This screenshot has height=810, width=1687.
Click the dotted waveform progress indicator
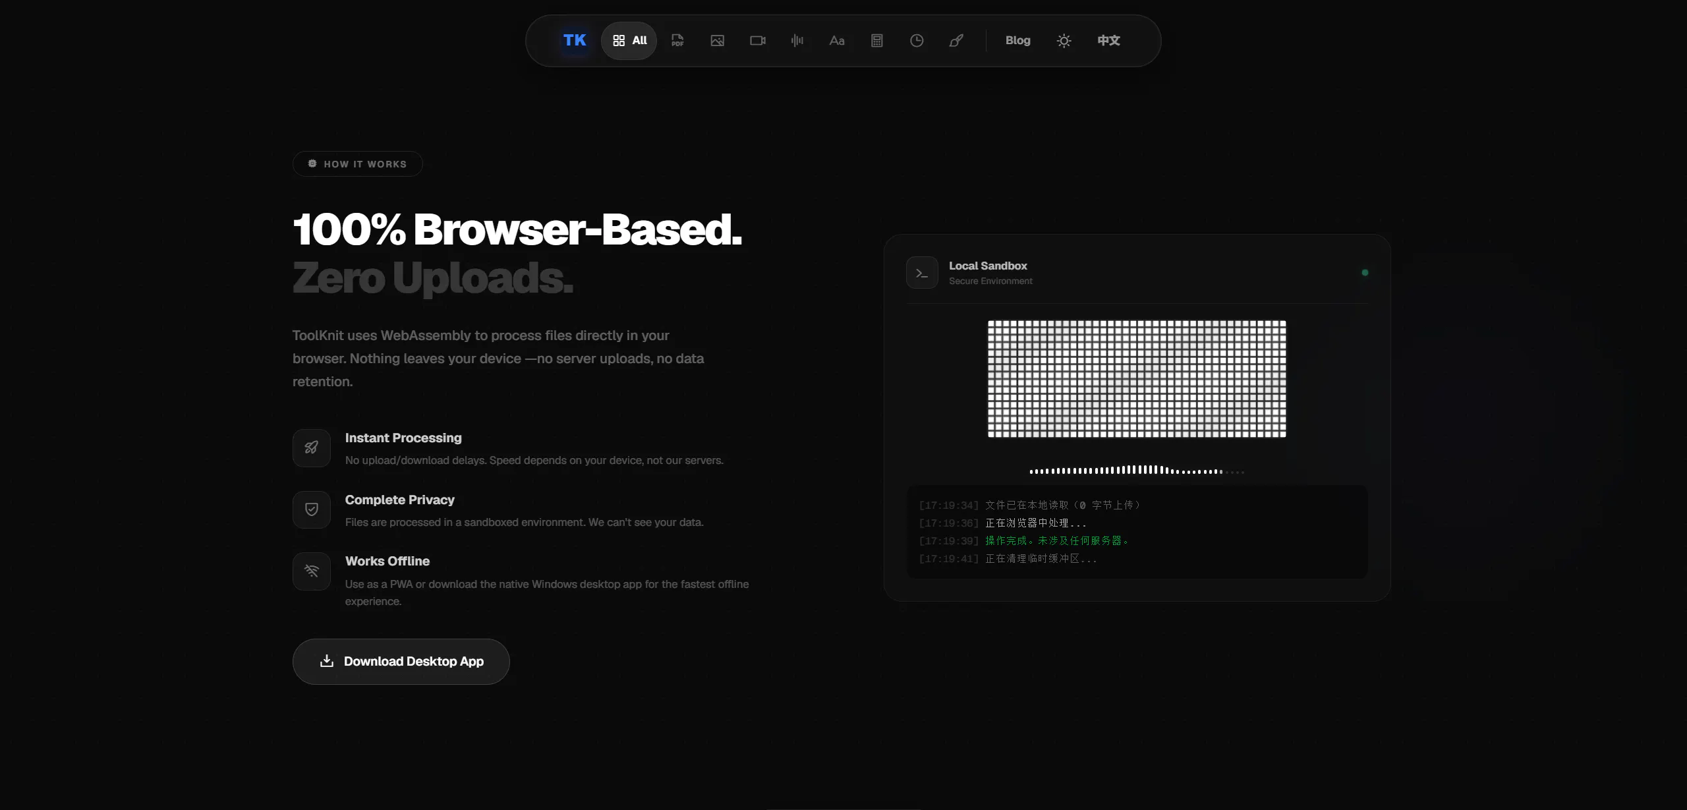coord(1137,470)
